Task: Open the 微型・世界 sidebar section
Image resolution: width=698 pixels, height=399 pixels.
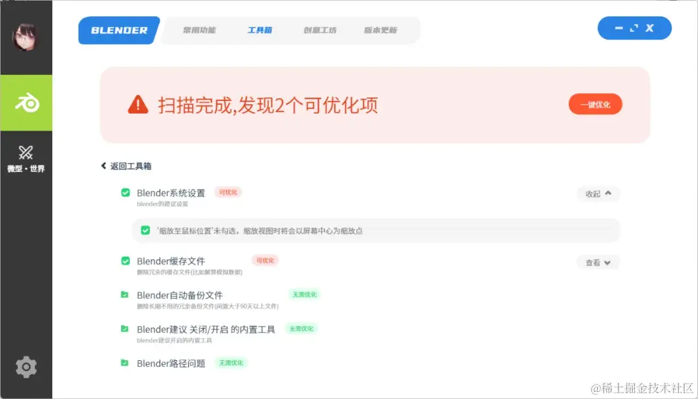Action: click(26, 158)
